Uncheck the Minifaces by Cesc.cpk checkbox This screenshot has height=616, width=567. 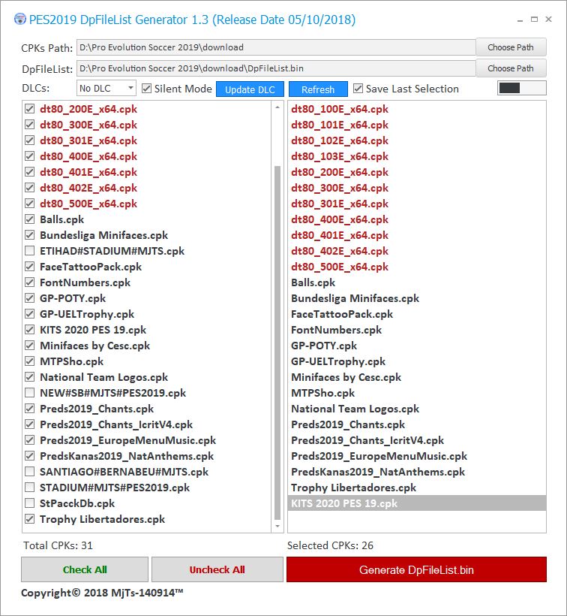coord(30,346)
